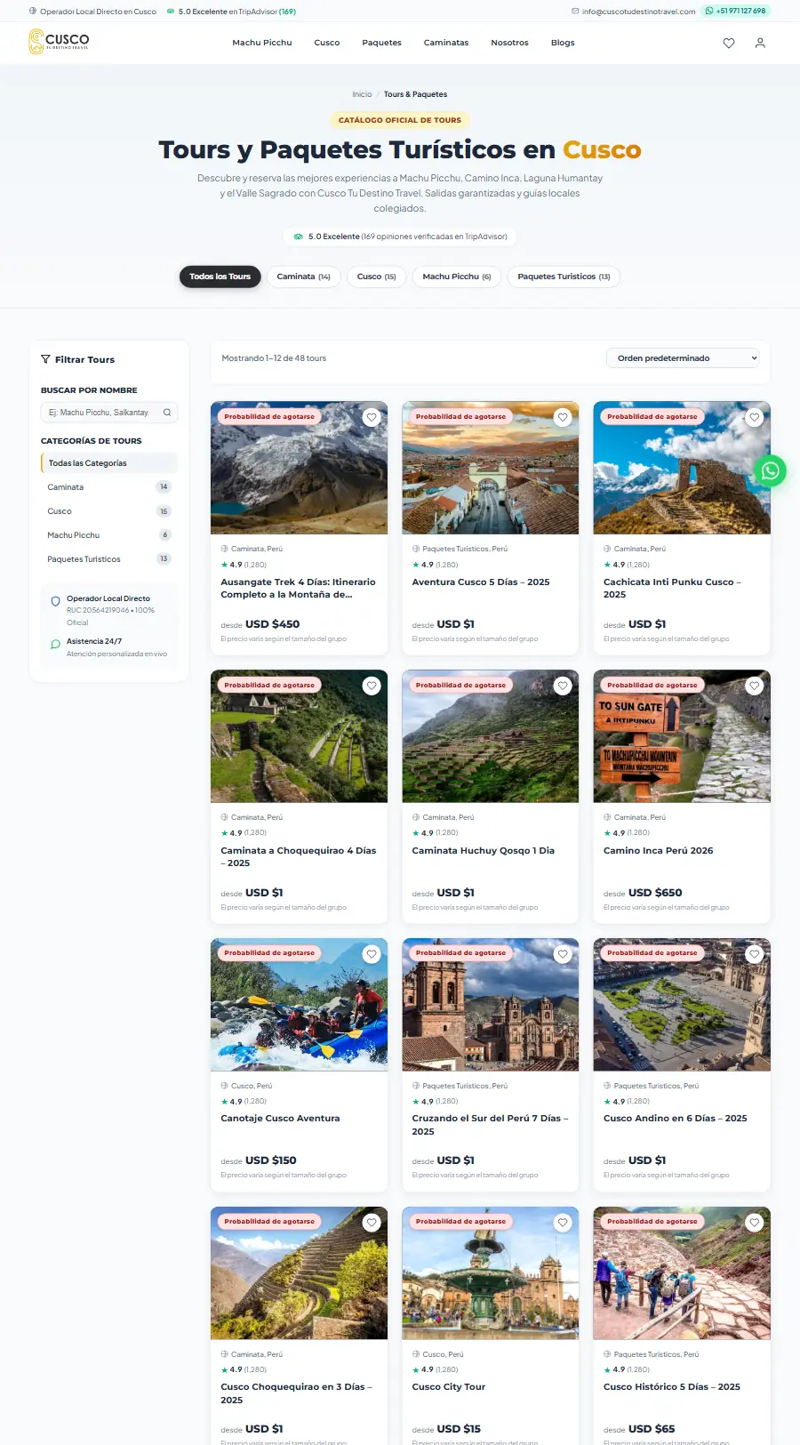Open Canotaje Cusco Aventura title
Viewport: 800px width, 1445px height.
pyautogui.click(x=280, y=1119)
